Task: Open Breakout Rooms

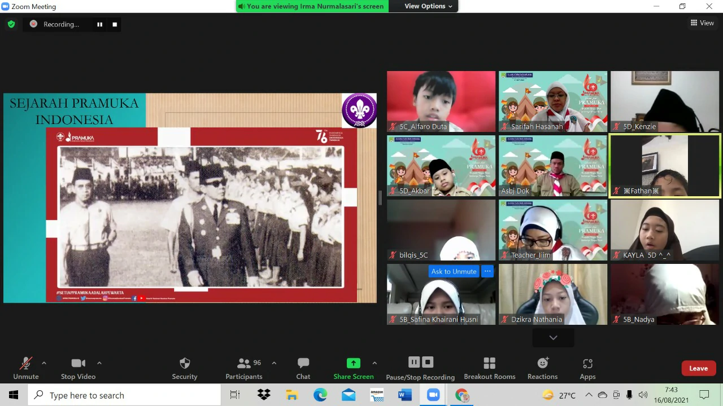Action: click(x=489, y=368)
